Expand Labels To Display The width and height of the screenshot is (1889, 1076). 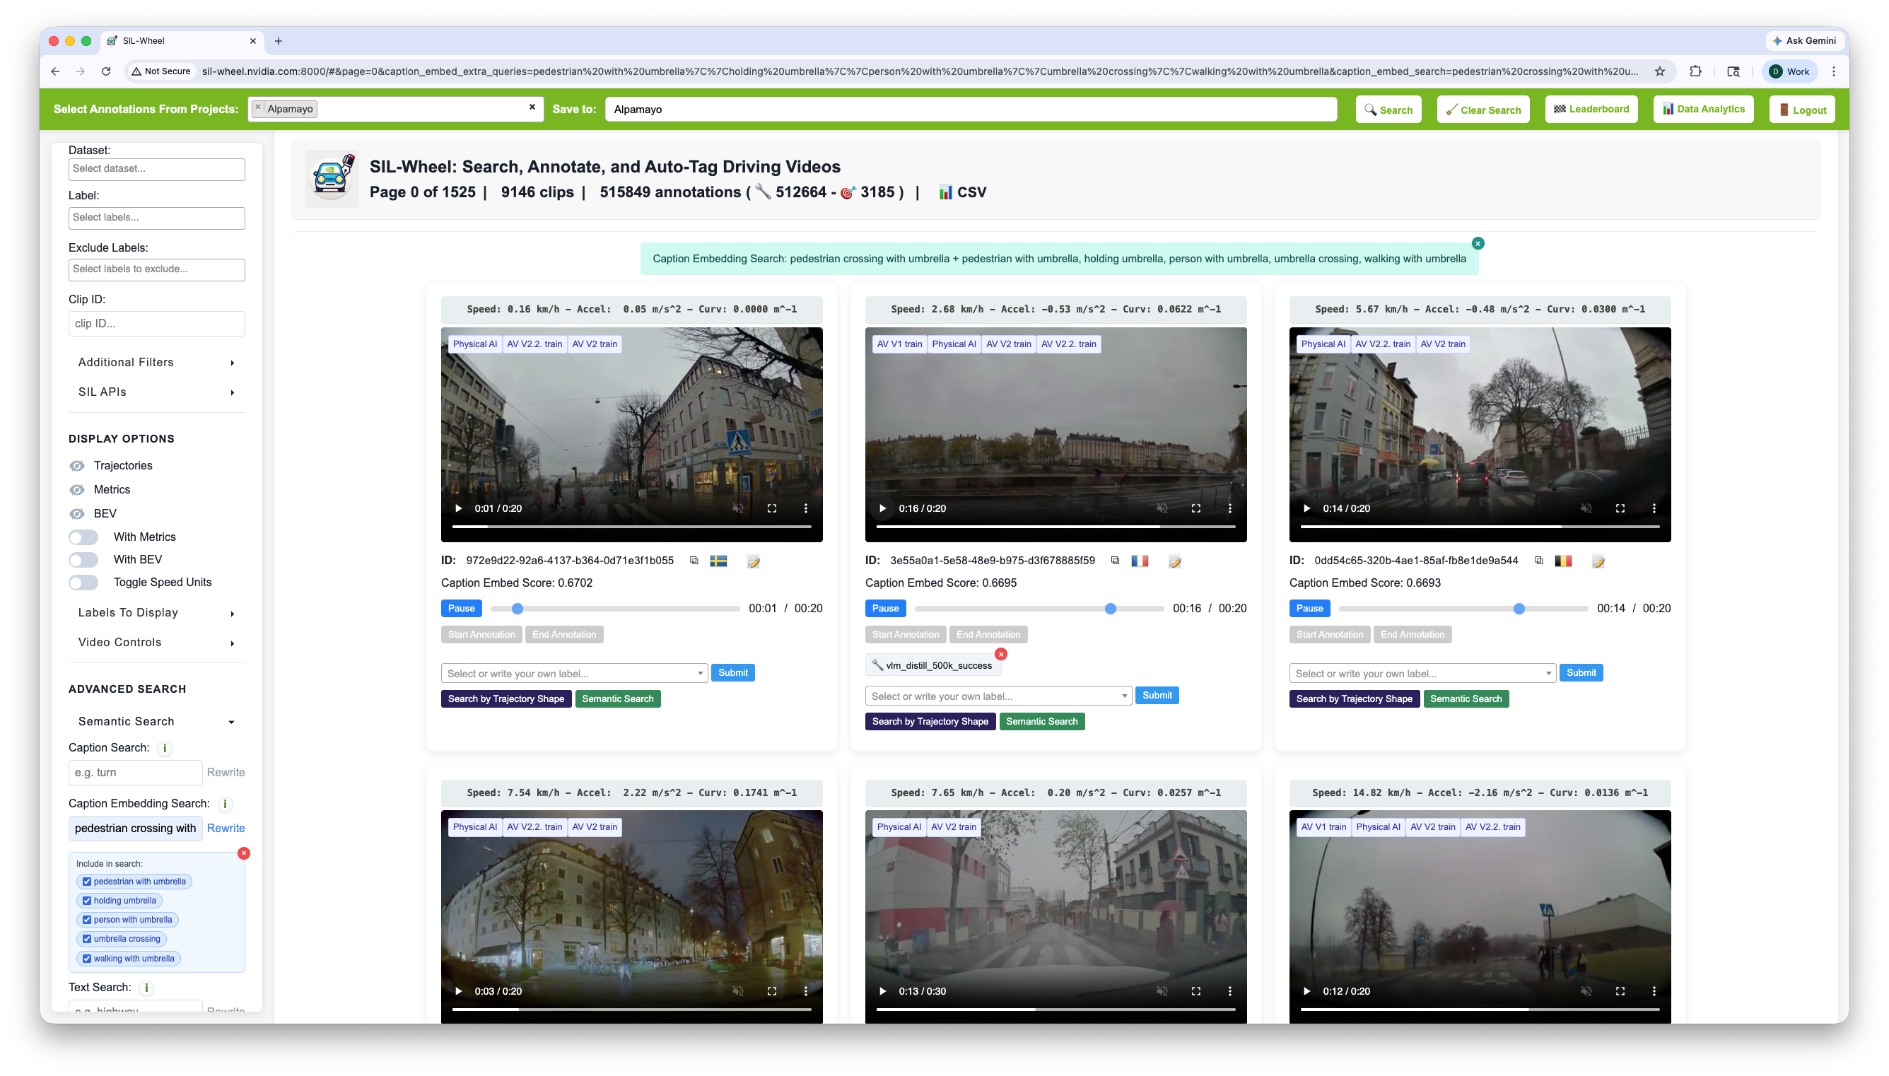157,613
